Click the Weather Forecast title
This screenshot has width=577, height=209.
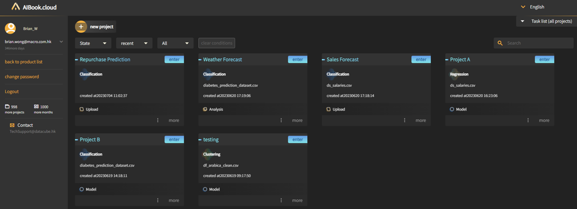[222, 59]
